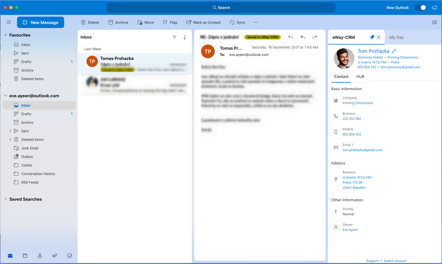Screen dimensions: 442x264
Task: Open the more toolbar options ellipsis
Action: tap(256, 22)
